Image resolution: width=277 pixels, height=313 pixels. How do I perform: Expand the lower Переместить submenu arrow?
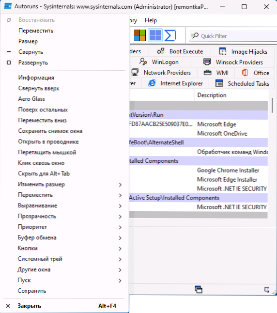(120, 195)
